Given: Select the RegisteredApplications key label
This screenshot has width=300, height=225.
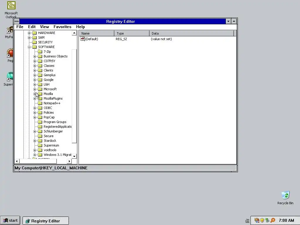Looking at the screenshot, I should coord(58,127).
